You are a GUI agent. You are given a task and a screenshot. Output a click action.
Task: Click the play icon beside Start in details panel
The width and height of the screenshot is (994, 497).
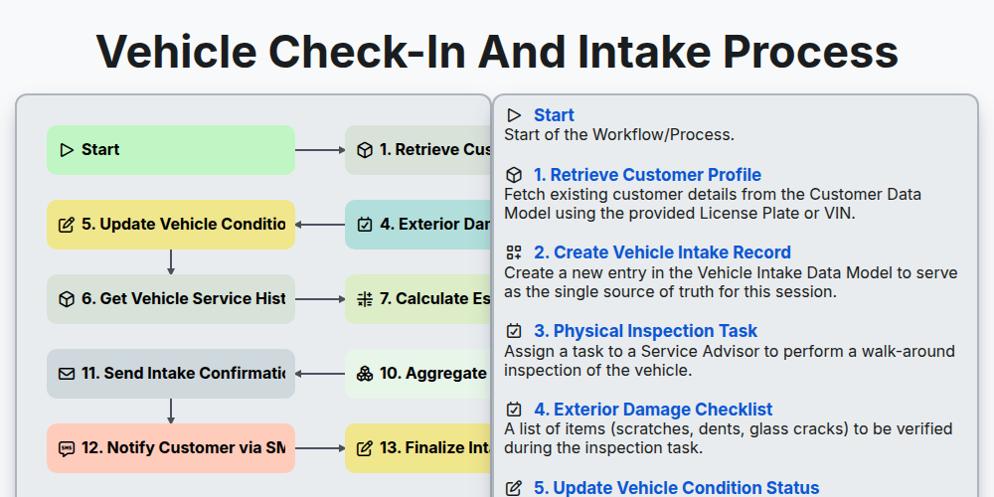coord(514,115)
